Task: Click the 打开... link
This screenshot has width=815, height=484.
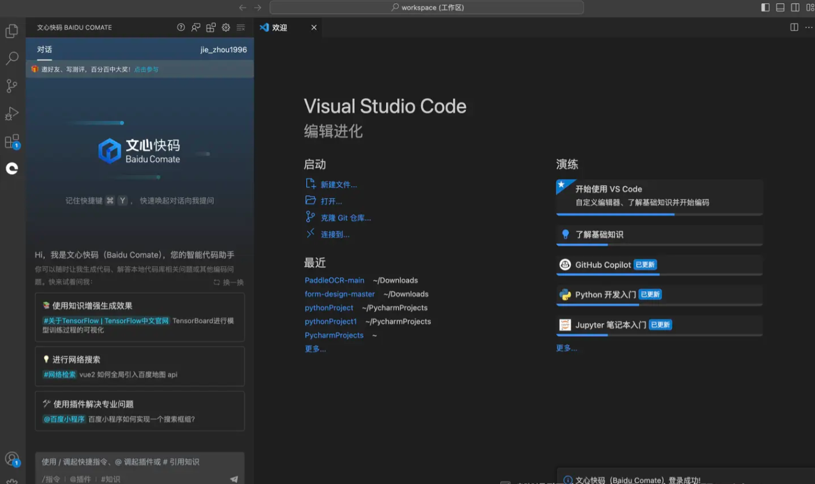Action: tap(331, 202)
